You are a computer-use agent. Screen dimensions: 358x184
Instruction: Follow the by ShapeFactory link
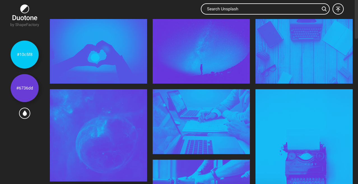[x=25, y=25]
